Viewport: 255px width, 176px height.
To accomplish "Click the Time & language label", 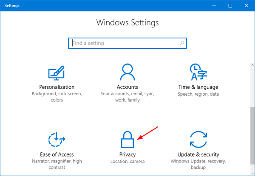I will (x=198, y=87).
